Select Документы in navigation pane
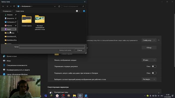The height and width of the screenshot is (98, 175). 10,18
